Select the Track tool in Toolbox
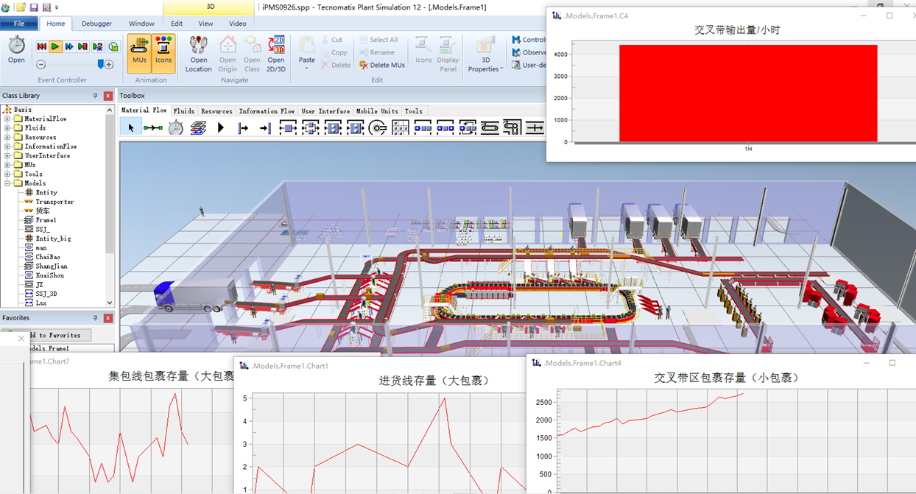The height and width of the screenshot is (494, 916). [535, 127]
